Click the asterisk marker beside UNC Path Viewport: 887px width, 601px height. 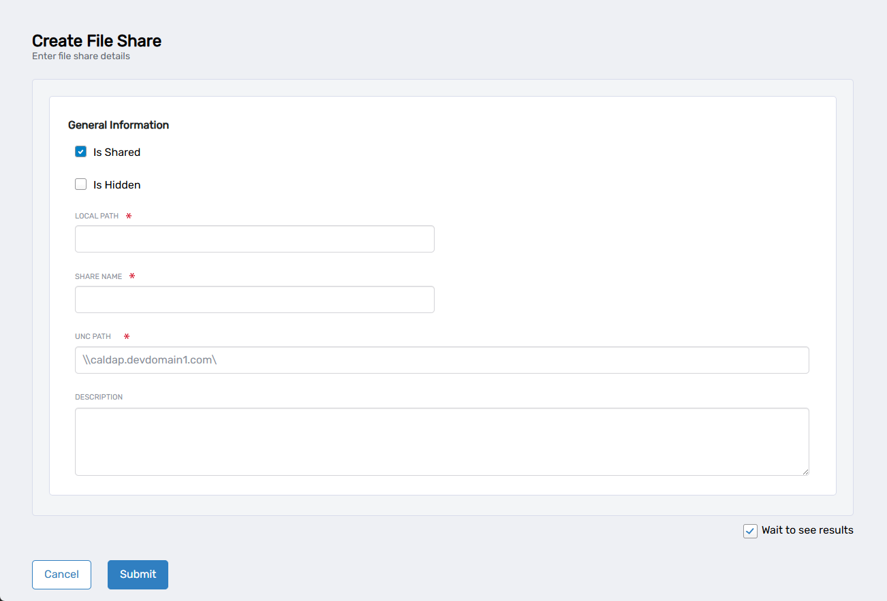tap(126, 336)
